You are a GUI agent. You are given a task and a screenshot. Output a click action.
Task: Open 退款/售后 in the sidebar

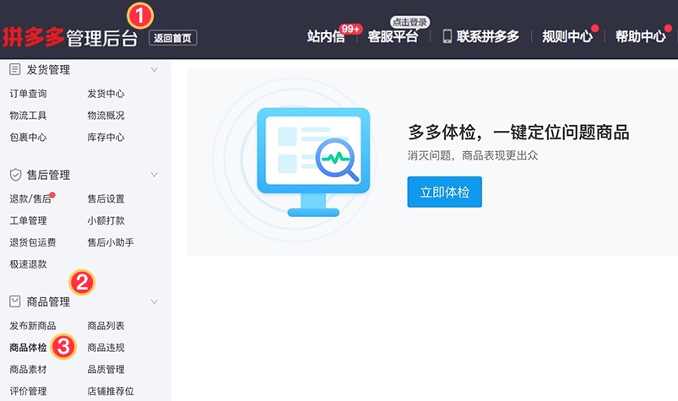pyautogui.click(x=30, y=198)
